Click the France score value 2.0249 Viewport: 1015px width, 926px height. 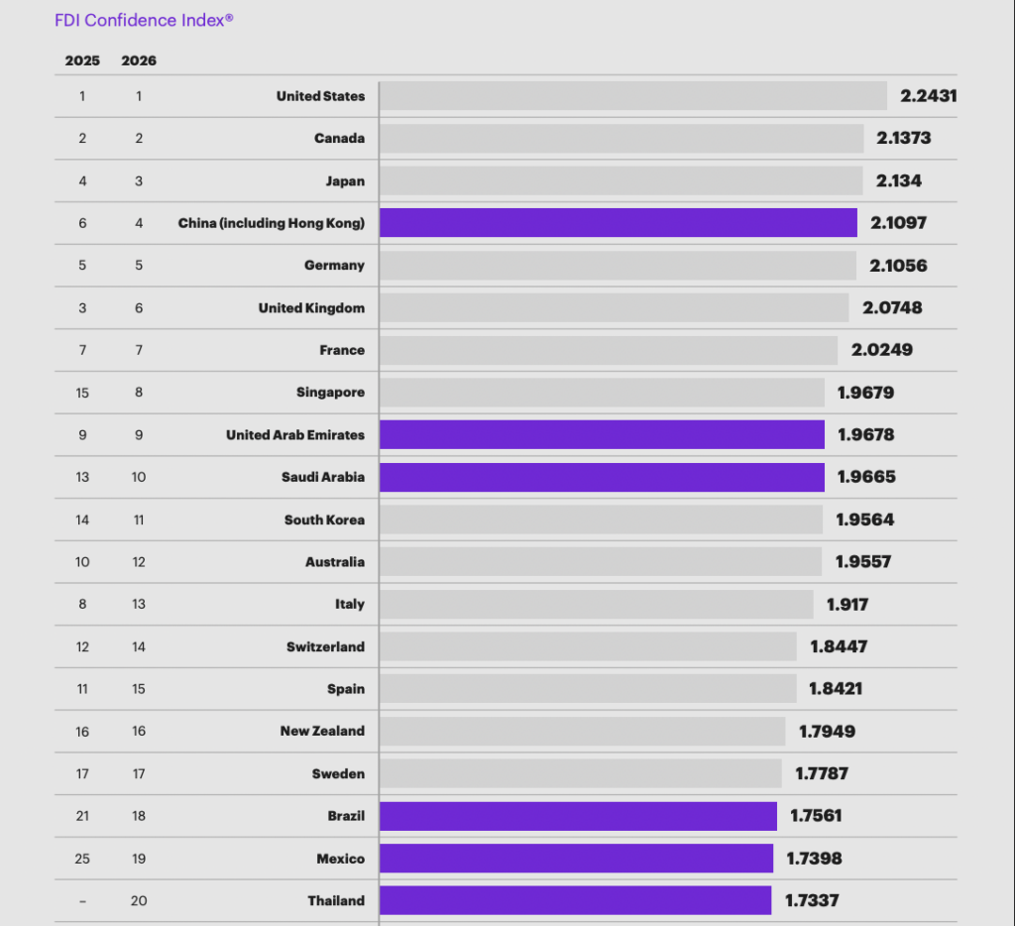coord(882,350)
